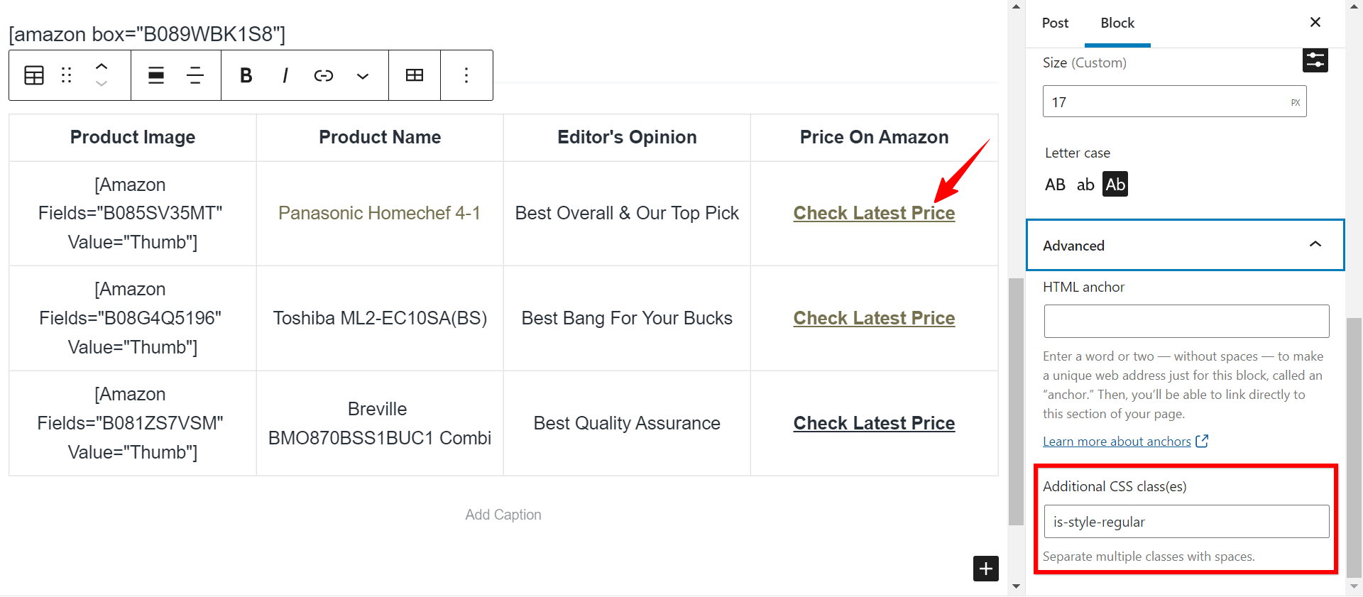This screenshot has height=597, width=1363.
Task: Open the block options three-dot menu
Action: pyautogui.click(x=466, y=75)
